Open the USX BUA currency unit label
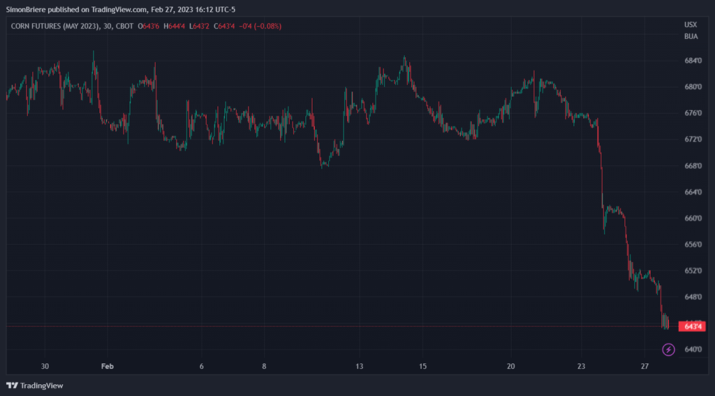Viewport: 715px width, 396px height. [691, 30]
